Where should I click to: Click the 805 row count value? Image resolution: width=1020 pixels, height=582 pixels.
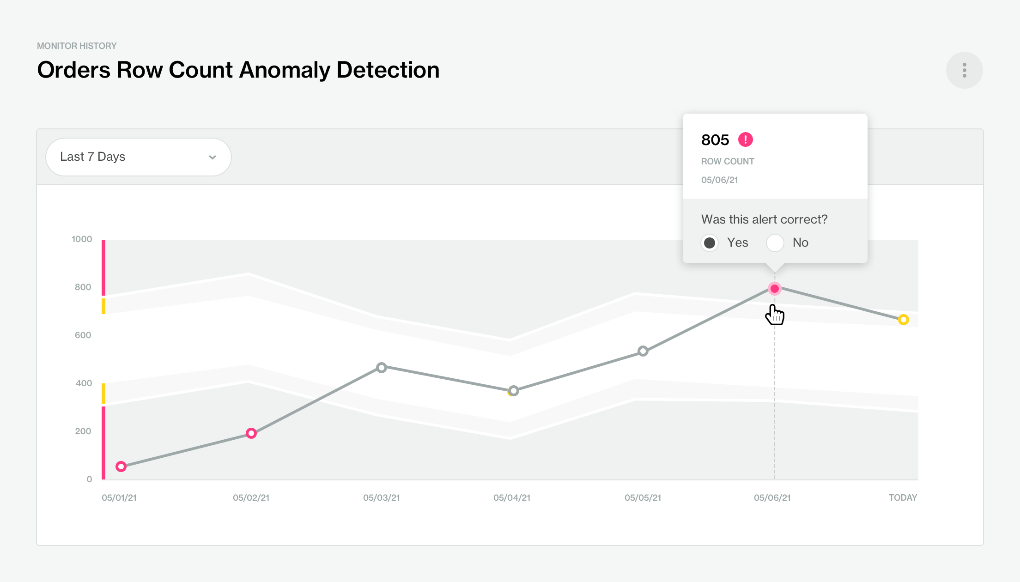[x=715, y=140]
